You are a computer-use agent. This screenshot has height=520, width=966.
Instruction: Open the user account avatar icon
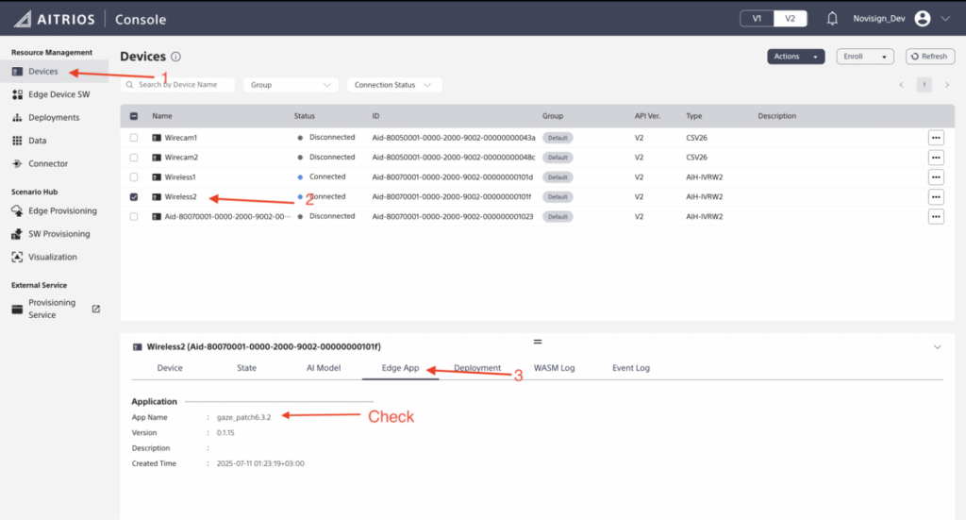[922, 19]
